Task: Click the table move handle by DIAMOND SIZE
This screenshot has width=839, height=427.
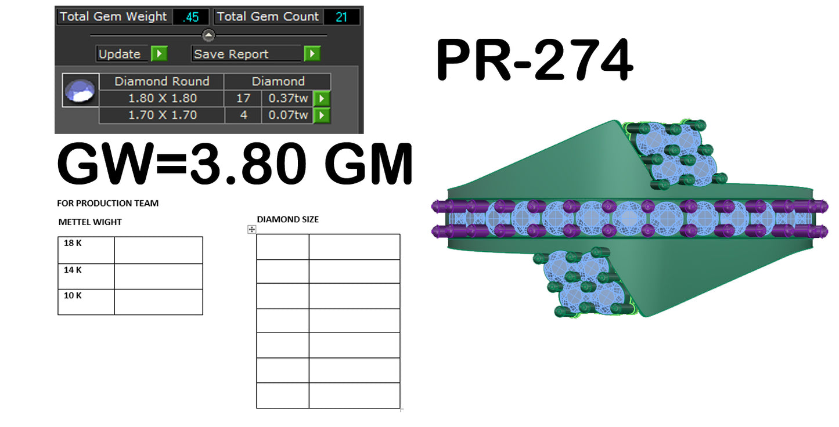Action: coord(252,230)
